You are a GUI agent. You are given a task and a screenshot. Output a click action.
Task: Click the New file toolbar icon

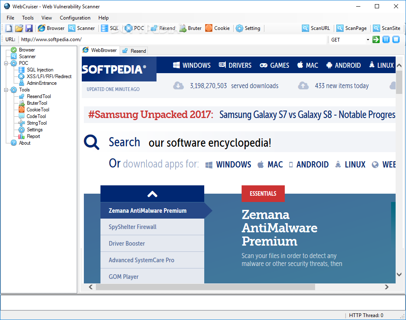pyautogui.click(x=9, y=28)
